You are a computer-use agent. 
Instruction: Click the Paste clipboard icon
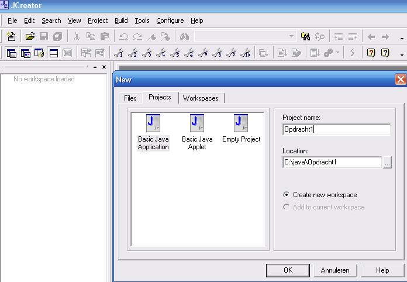pyautogui.click(x=105, y=37)
